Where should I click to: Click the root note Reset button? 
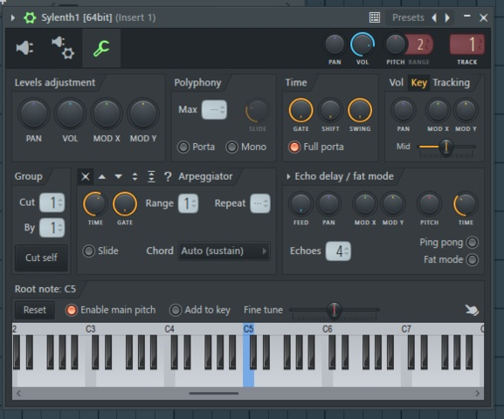click(35, 310)
